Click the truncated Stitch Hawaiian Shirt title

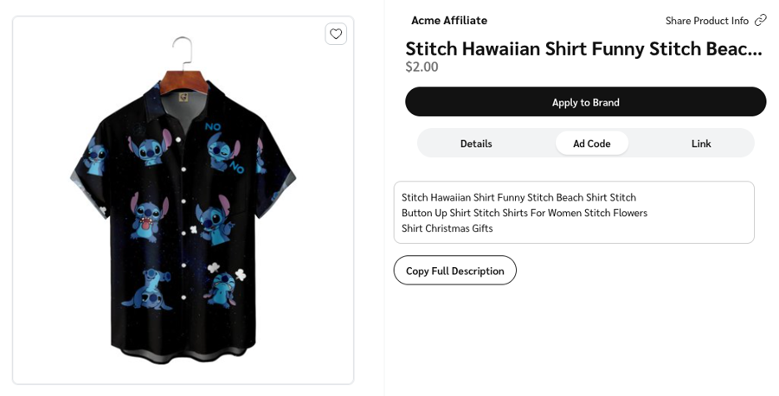coord(583,48)
